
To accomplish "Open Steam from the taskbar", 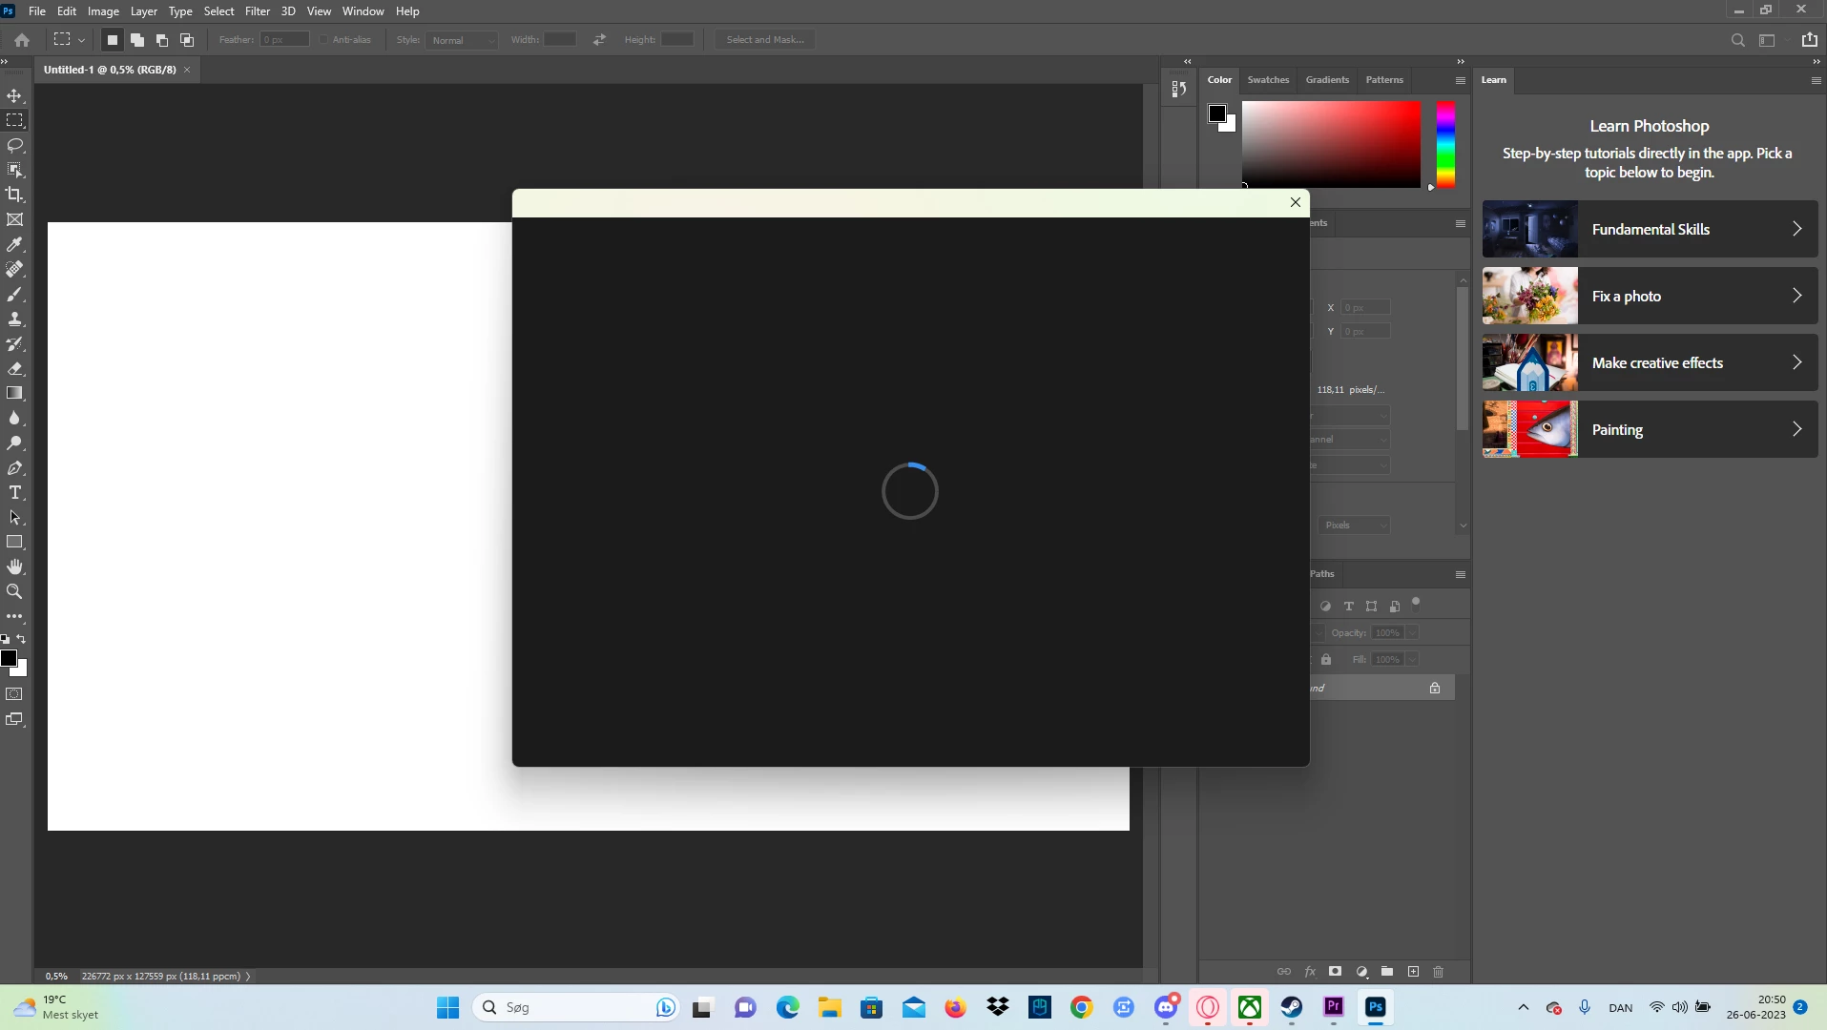I will click(x=1292, y=1007).
